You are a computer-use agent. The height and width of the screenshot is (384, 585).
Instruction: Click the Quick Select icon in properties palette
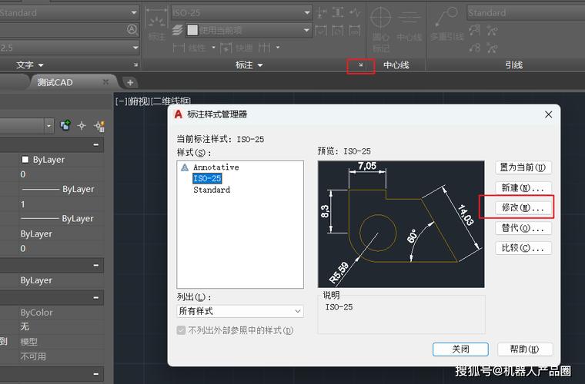pos(99,125)
